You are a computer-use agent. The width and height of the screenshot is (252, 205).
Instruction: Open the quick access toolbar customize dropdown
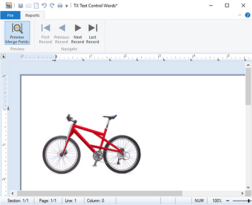coord(67,6)
